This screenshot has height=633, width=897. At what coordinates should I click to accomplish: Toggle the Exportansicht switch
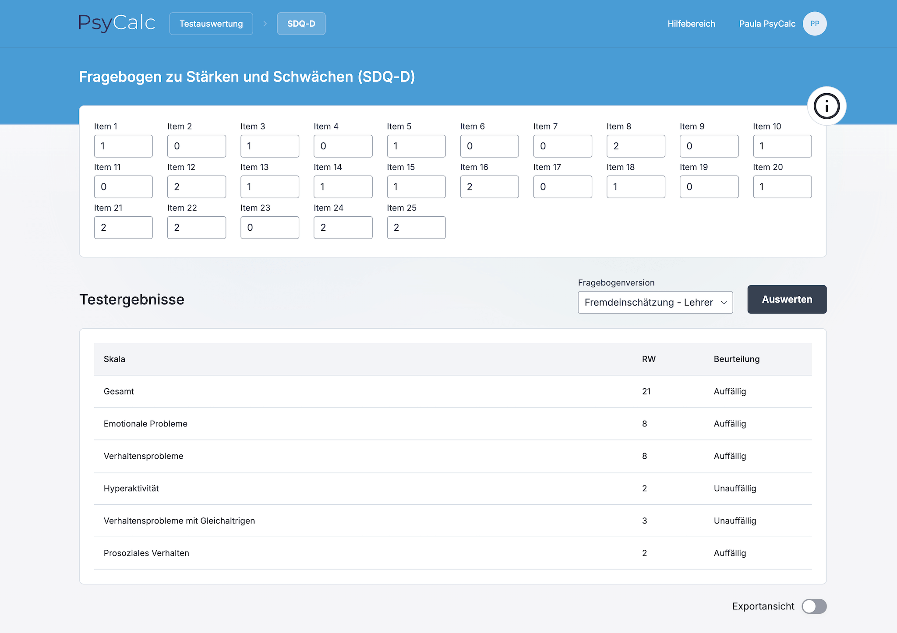(x=814, y=606)
